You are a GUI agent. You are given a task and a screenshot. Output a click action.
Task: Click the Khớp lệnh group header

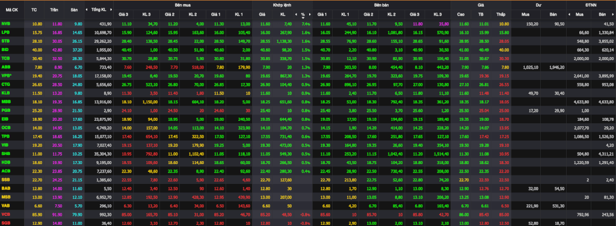[x=282, y=5]
